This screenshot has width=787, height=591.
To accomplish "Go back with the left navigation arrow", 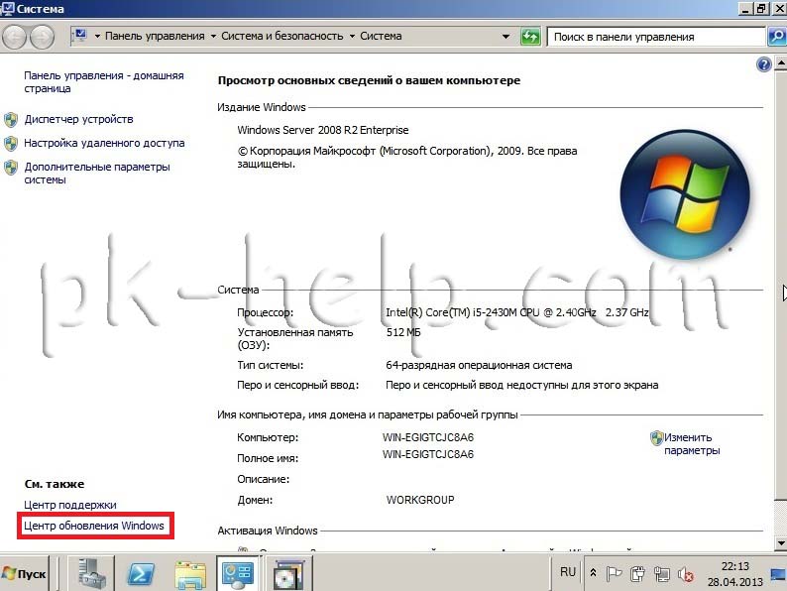I will point(15,37).
